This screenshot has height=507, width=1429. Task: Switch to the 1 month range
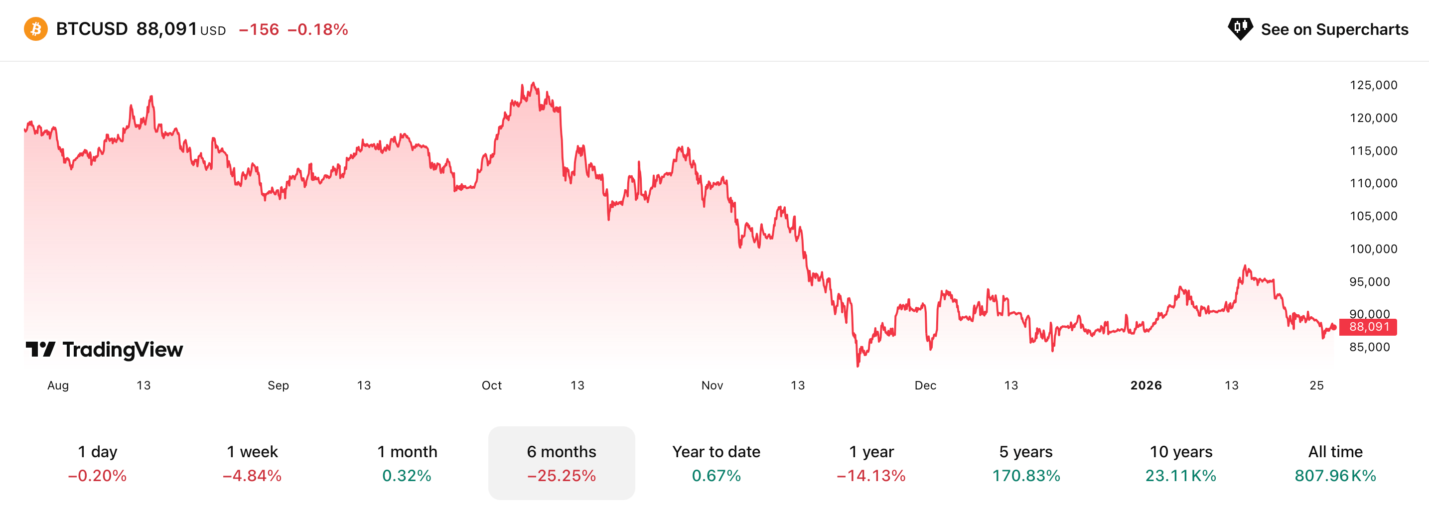(x=407, y=463)
